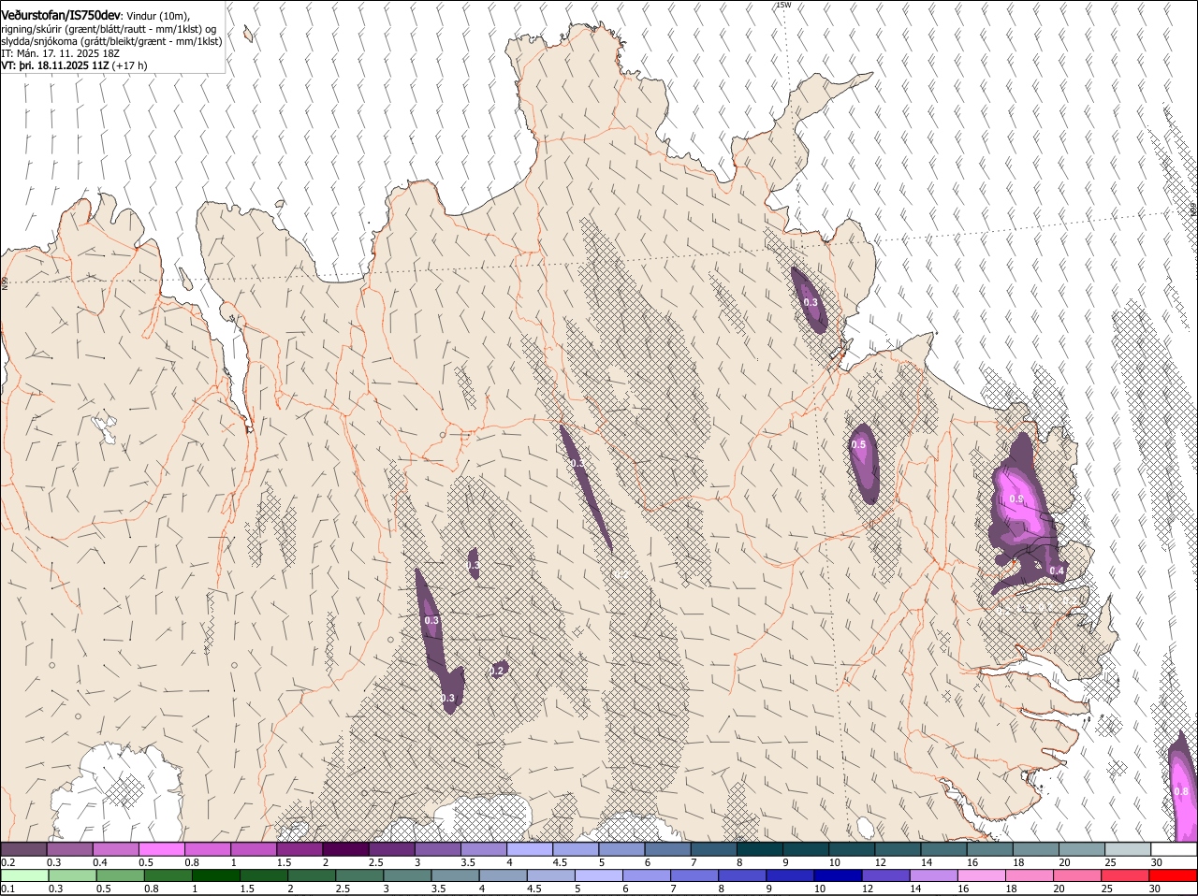The width and height of the screenshot is (1198, 896).
Task: Select the 2 dark purple swatch in snow legend
Action: (345, 848)
